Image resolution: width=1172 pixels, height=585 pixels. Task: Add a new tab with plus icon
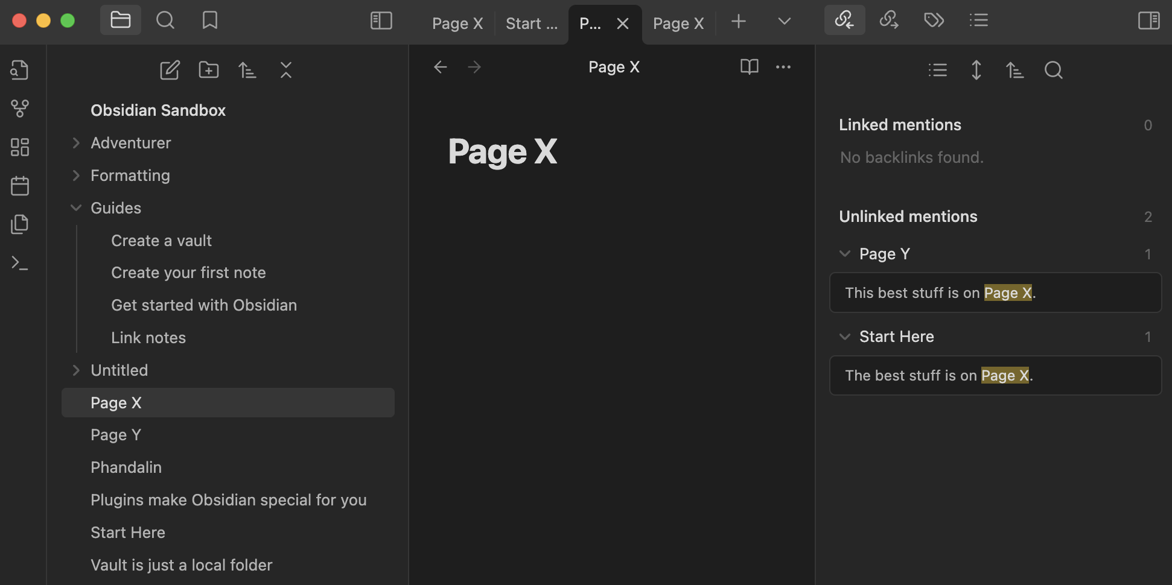click(x=738, y=22)
